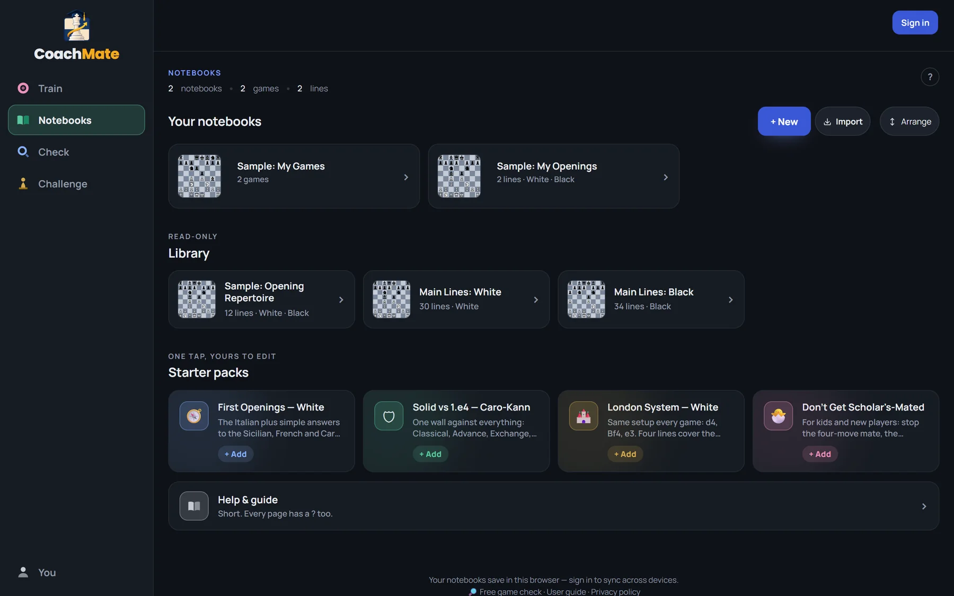Add the Don't Get Scholar's-Mated pack
Viewport: 954px width, 596px height.
pyautogui.click(x=820, y=454)
